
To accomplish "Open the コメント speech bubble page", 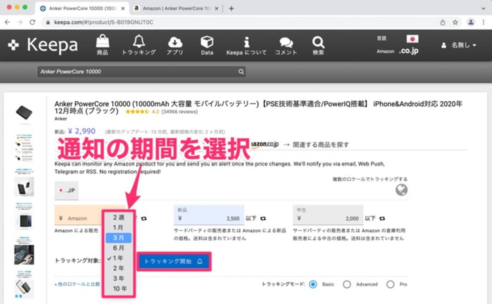I will click(286, 46).
